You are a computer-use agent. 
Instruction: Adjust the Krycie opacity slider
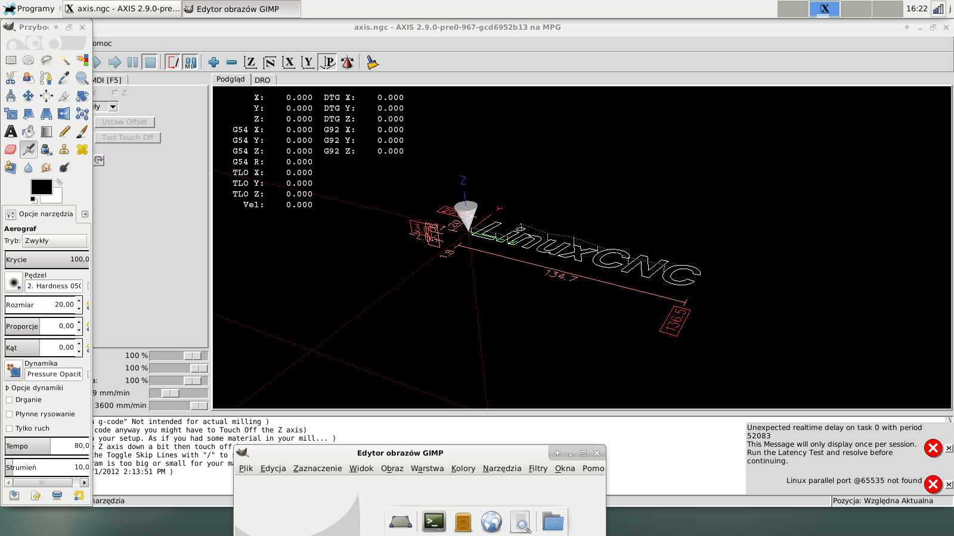(x=47, y=260)
